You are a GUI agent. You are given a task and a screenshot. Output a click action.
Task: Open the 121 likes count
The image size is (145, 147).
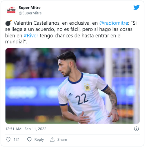[x=17, y=139]
